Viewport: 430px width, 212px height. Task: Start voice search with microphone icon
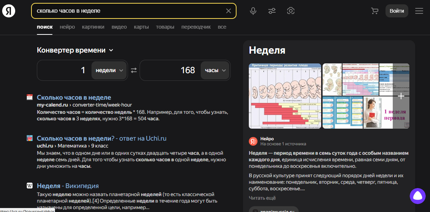[253, 11]
